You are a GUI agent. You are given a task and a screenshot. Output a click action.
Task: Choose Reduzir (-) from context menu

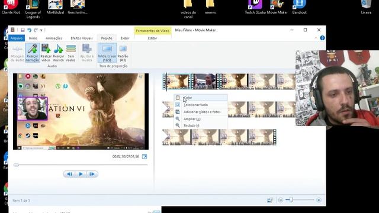point(201,125)
